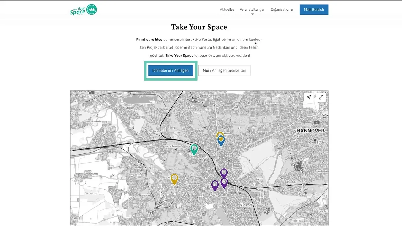The width and height of the screenshot is (402, 226).
Task: Expand the Veranstaltungen dropdown arrow
Action: tap(252, 14)
